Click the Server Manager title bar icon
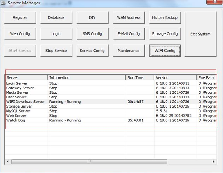223x173 pixels. tap(3, 3)
